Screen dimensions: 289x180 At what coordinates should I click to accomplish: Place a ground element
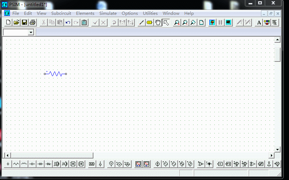click(x=8, y=164)
